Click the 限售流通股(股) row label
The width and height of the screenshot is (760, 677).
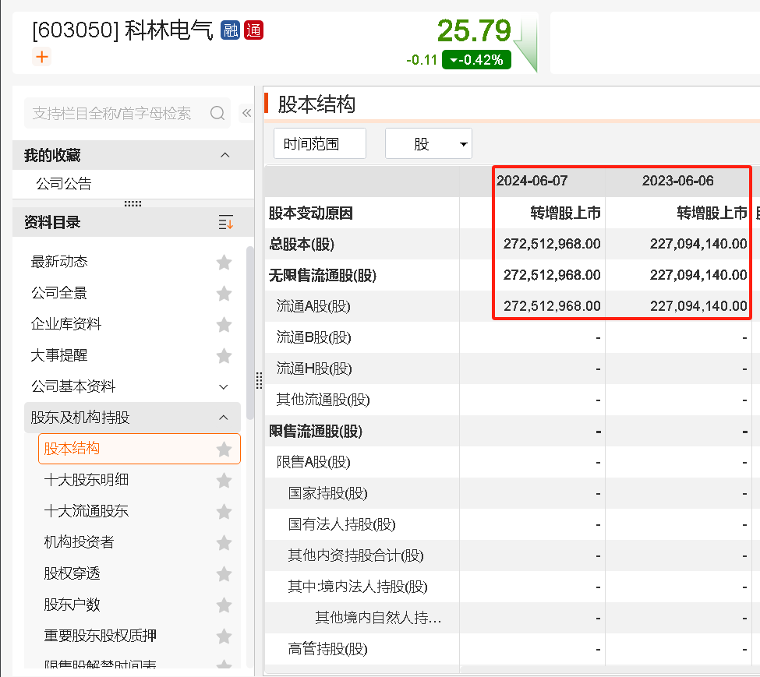pyautogui.click(x=316, y=431)
